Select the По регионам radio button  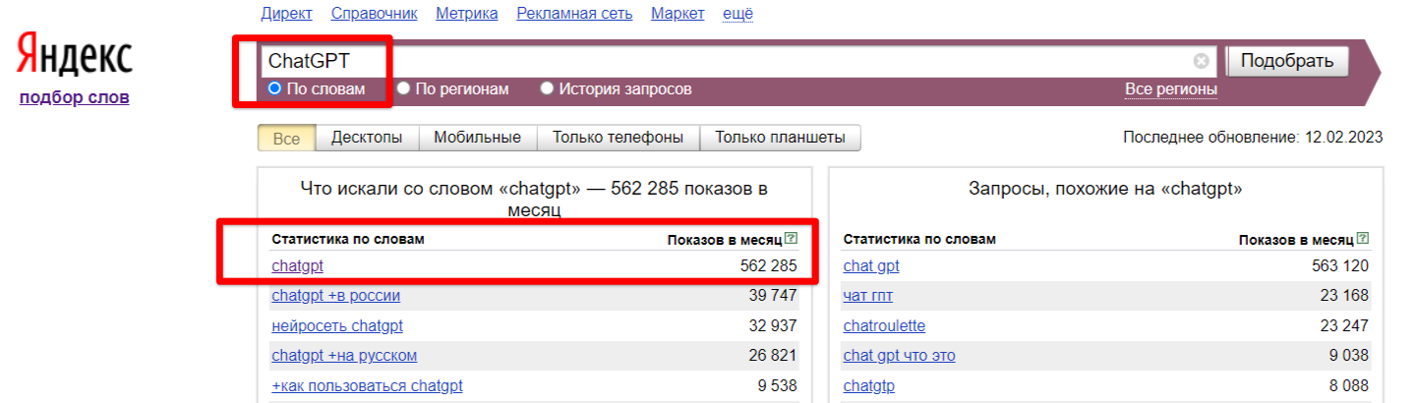tap(404, 89)
